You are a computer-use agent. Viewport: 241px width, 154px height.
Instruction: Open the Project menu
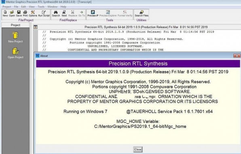click(x=6, y=7)
